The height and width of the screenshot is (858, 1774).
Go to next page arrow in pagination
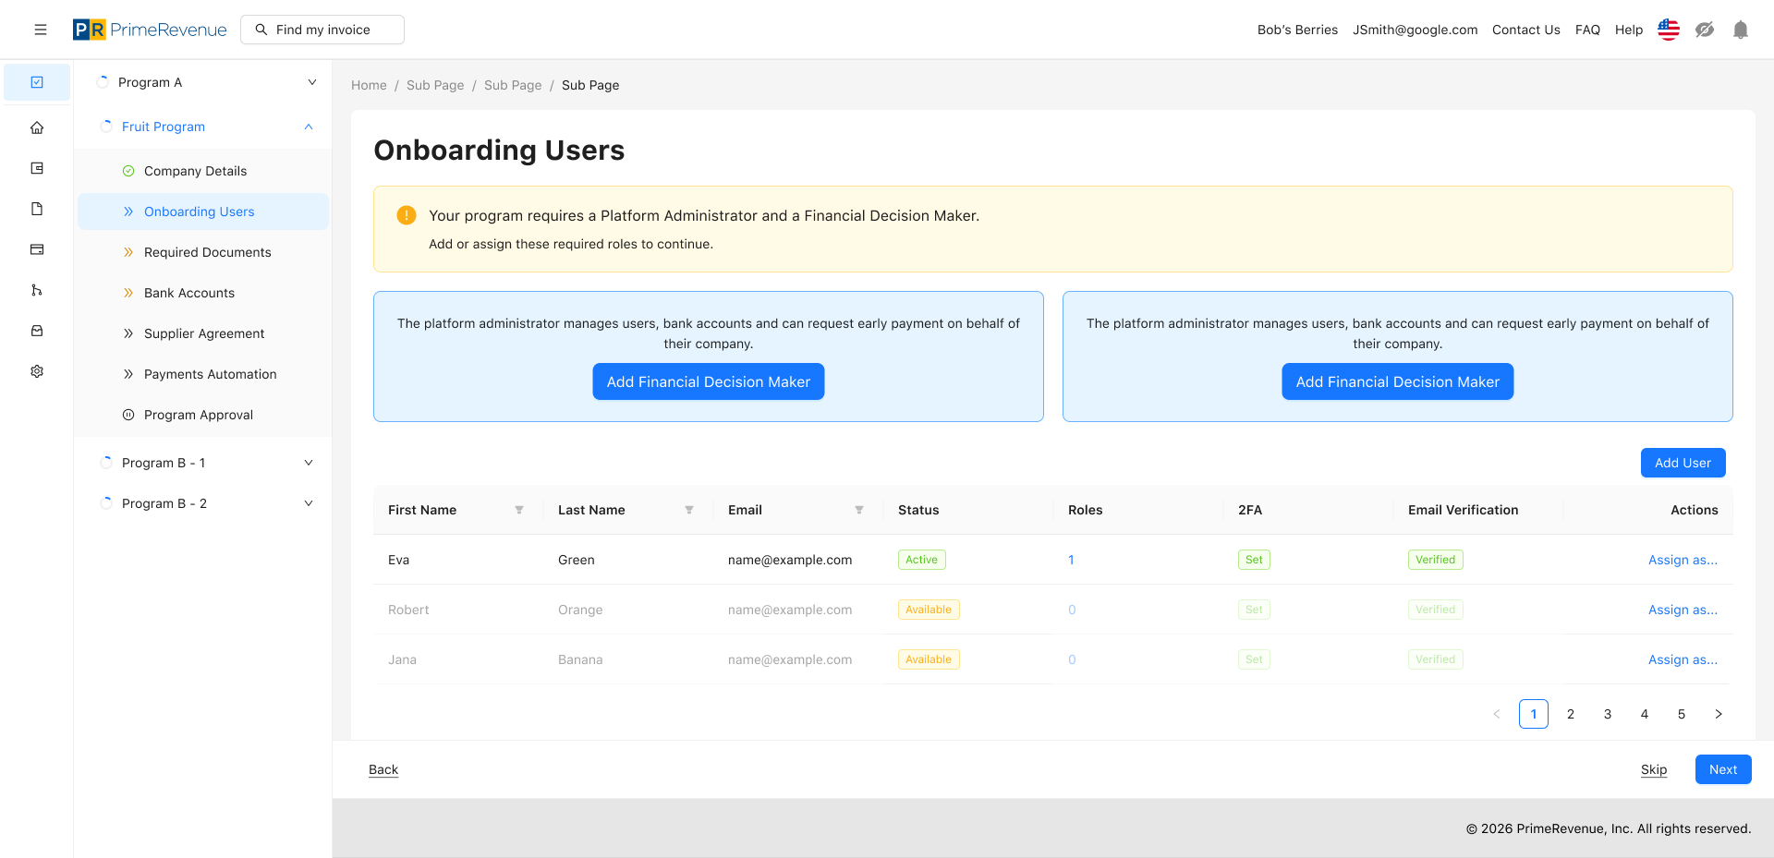pyautogui.click(x=1719, y=714)
